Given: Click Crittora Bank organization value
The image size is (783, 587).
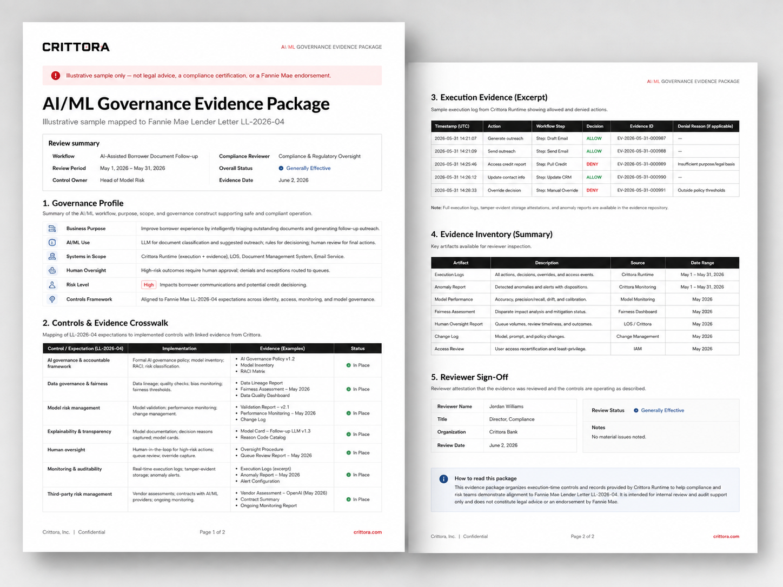Looking at the screenshot, I should point(503,432).
